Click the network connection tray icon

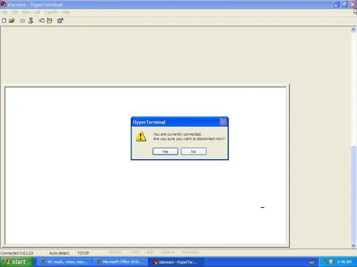coord(325,262)
